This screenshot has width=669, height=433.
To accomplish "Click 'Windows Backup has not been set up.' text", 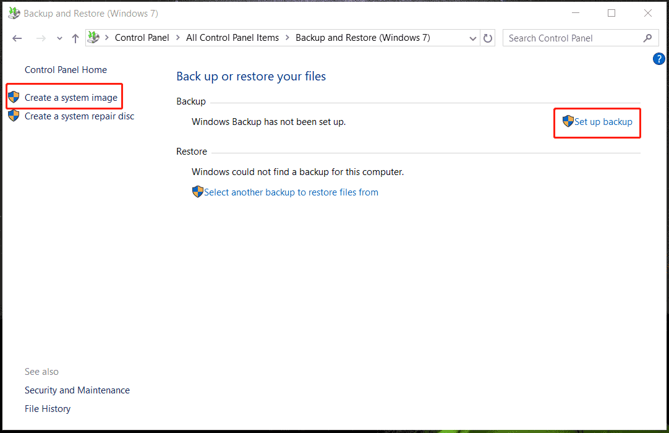I will [x=268, y=122].
